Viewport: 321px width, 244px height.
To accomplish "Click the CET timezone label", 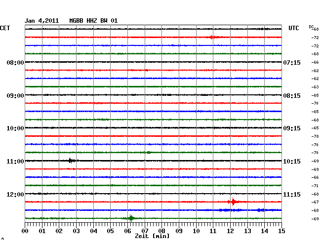I will coord(5,28).
